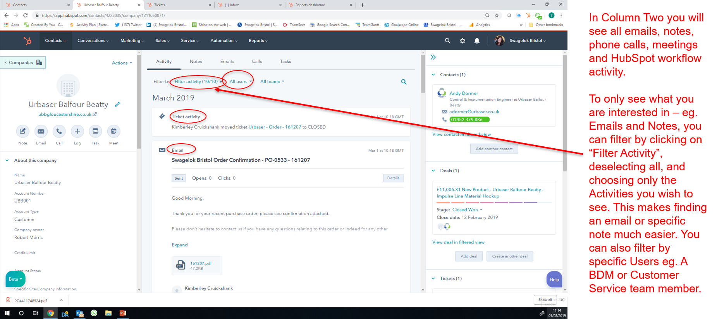This screenshot has height=319, width=717.
Task: Switch to the Activity tab
Action: pyautogui.click(x=164, y=62)
